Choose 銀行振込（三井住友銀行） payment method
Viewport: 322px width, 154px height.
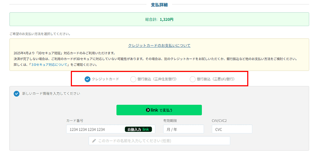[133, 79]
